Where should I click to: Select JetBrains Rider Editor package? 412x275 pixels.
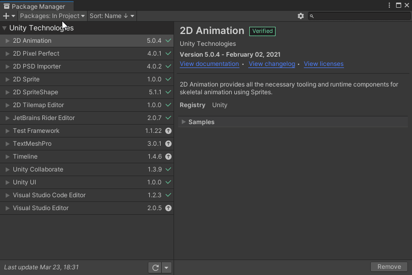[x=87, y=117]
